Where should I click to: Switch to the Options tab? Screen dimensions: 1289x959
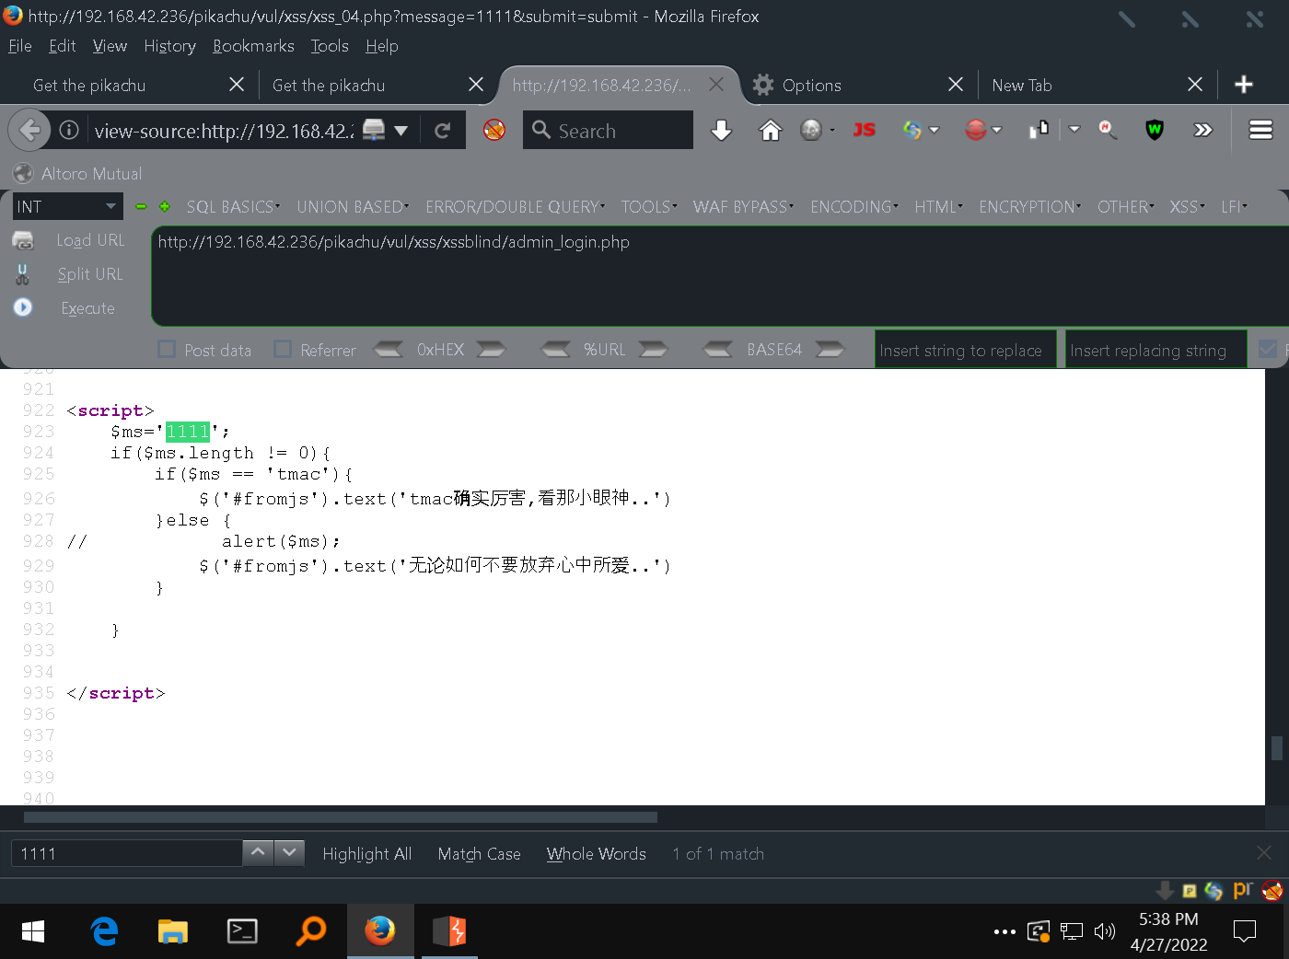pos(856,85)
